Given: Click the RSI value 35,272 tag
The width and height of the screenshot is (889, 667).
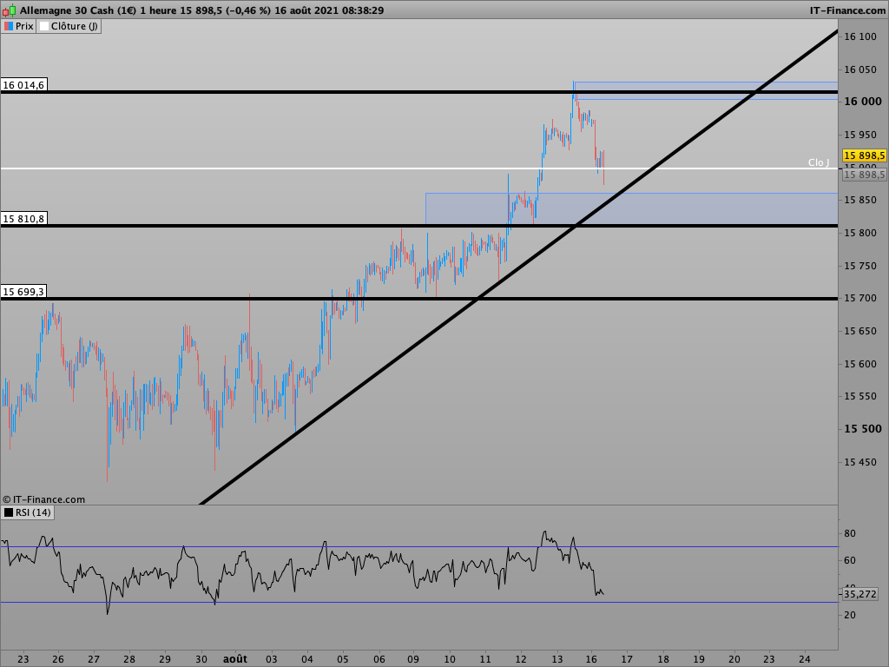Looking at the screenshot, I should (859, 594).
